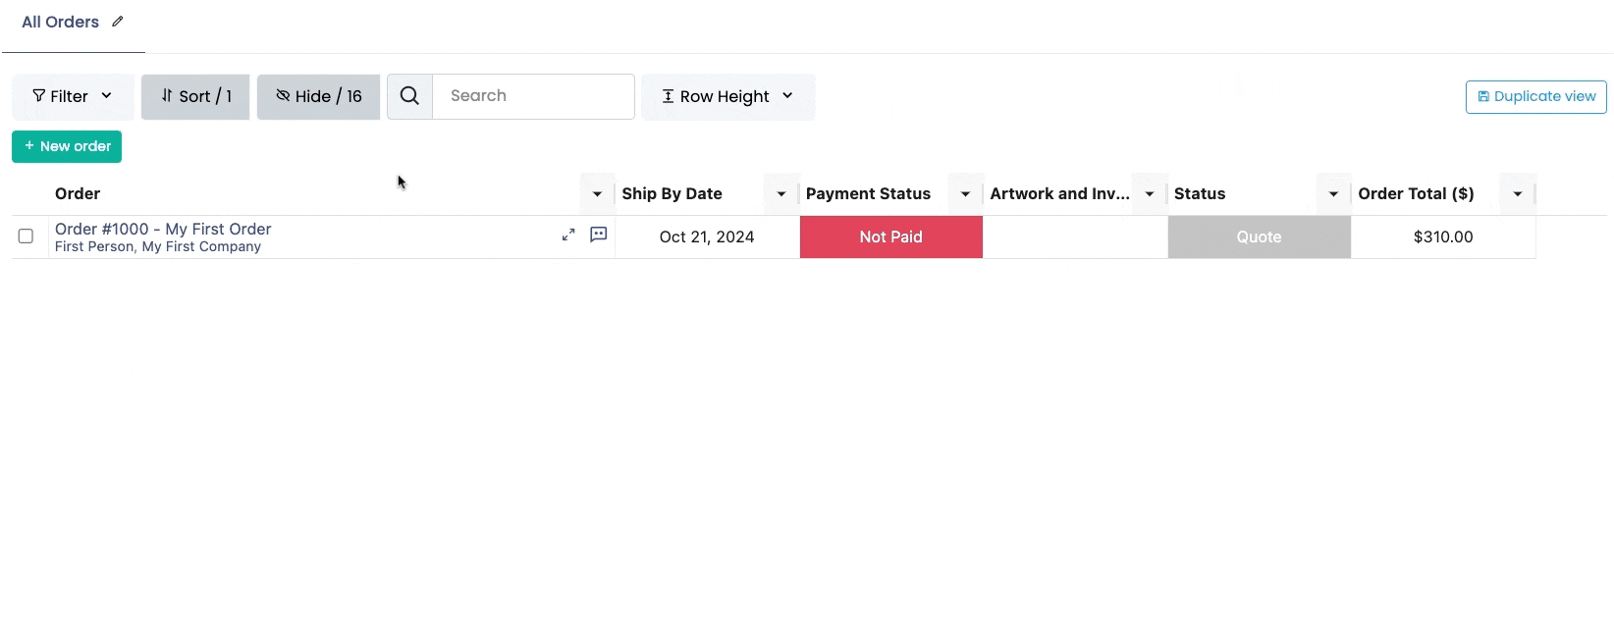The image size is (1614, 631).
Task: Click the Hide / 16 button
Action: (x=318, y=96)
